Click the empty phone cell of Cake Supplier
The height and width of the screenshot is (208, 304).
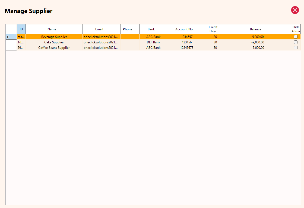pos(130,42)
